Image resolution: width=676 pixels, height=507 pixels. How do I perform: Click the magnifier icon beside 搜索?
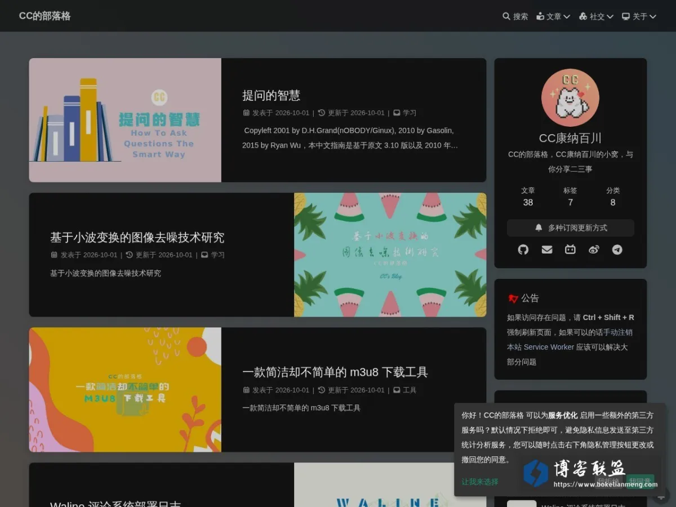point(506,16)
